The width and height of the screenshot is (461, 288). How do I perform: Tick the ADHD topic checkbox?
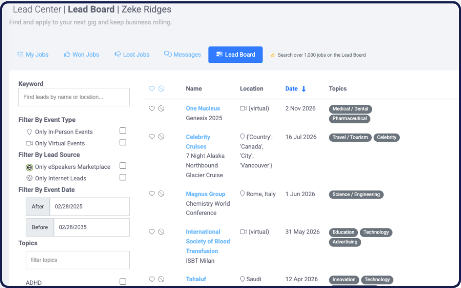(x=123, y=282)
